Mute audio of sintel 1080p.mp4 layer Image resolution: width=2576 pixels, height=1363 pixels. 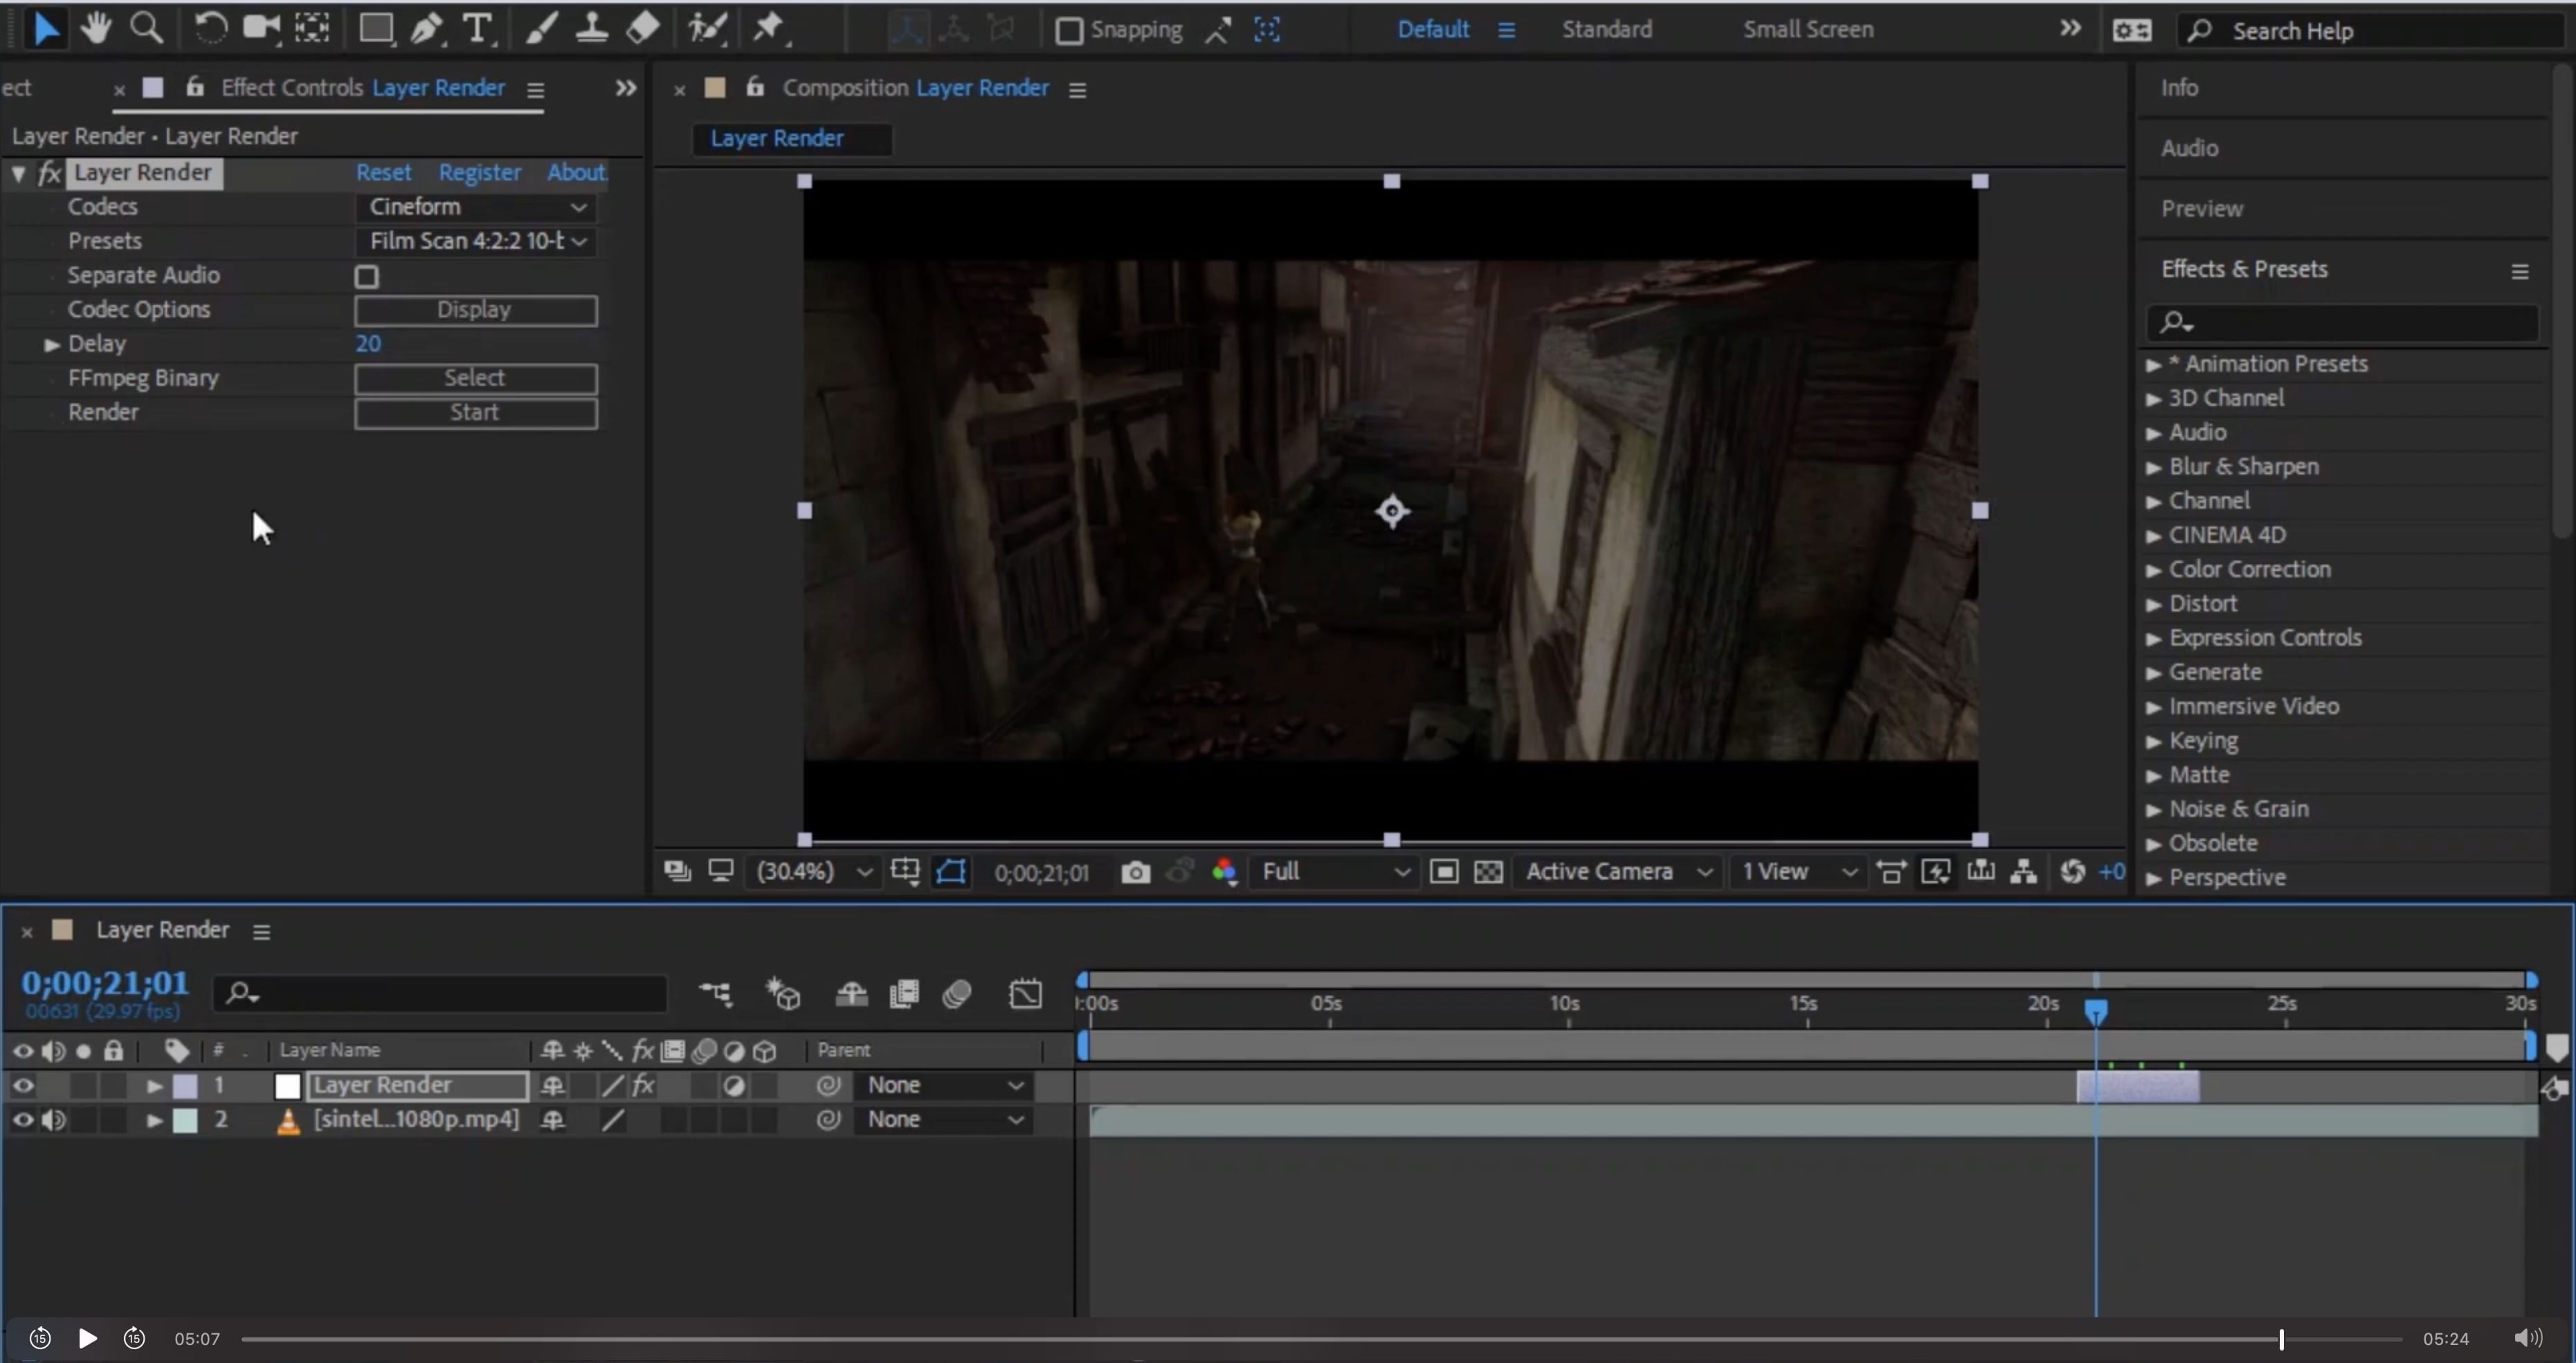click(54, 1120)
